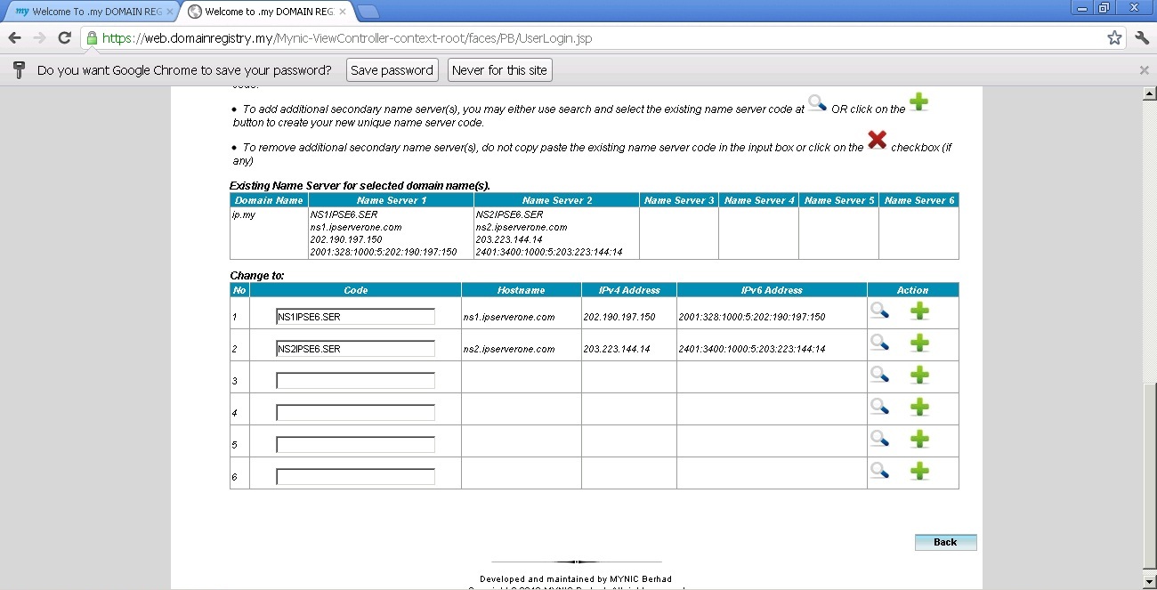Image resolution: width=1157 pixels, height=590 pixels.
Task: Search name server code for row 2
Action: click(x=879, y=343)
